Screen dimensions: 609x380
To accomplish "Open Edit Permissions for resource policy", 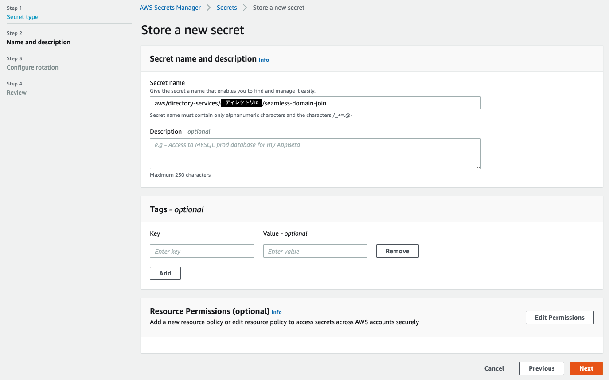I will coord(559,318).
